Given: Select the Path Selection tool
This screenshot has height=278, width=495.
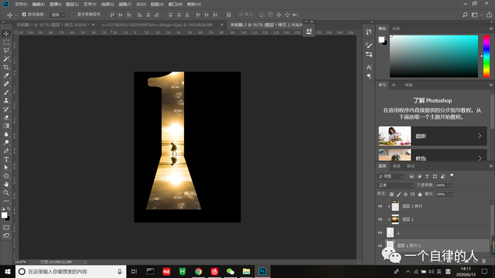Looking at the screenshot, I should click(6, 167).
